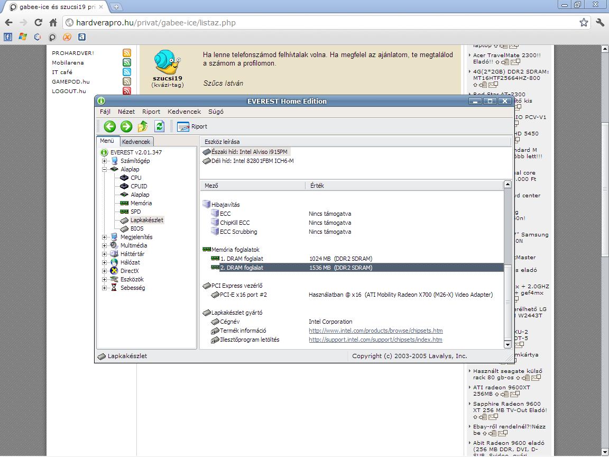609x457 pixels.
Task: Collapse the Alaplap tree node
Action: coord(104,169)
